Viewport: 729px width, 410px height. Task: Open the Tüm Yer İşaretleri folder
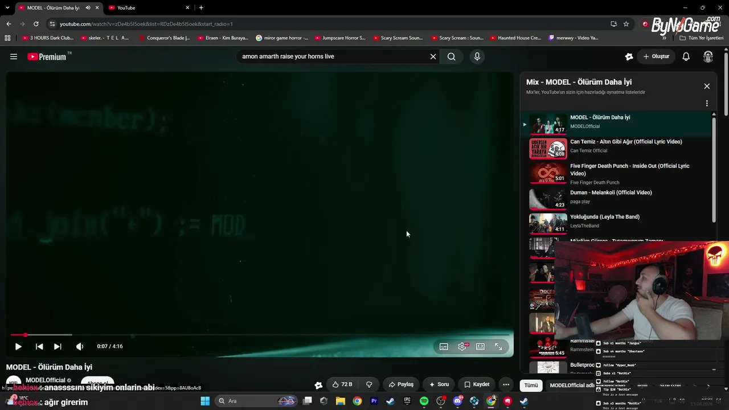(702, 38)
